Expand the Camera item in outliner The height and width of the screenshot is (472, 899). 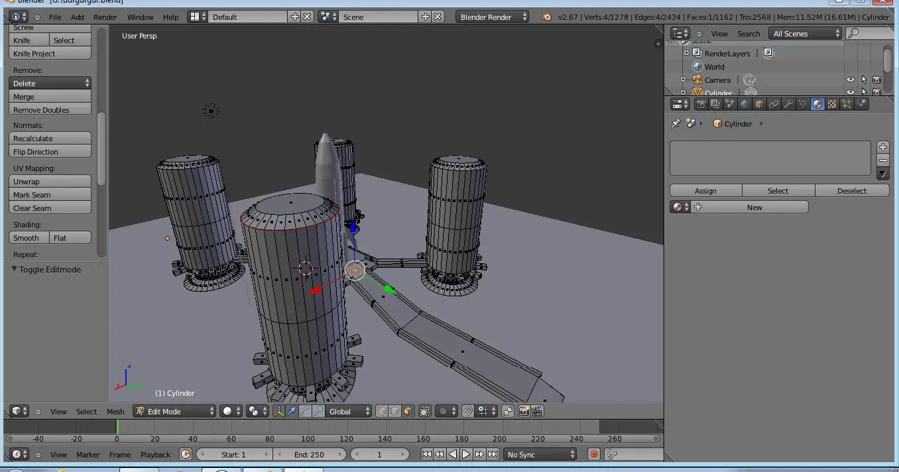[684, 80]
